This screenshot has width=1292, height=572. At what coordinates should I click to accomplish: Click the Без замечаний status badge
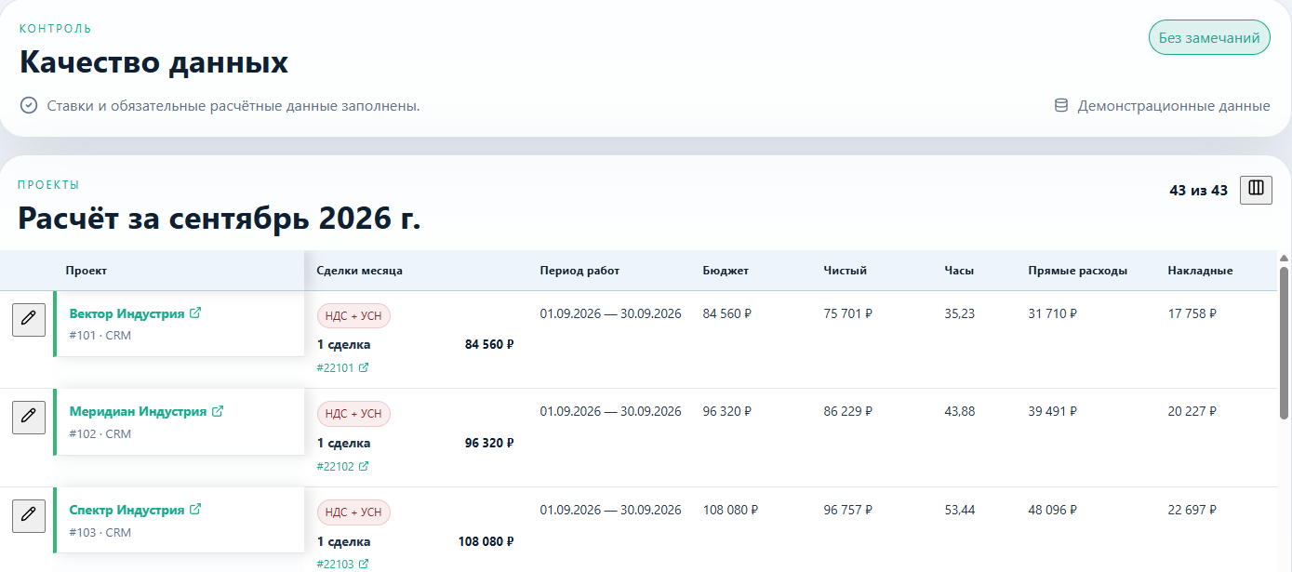1209,38
